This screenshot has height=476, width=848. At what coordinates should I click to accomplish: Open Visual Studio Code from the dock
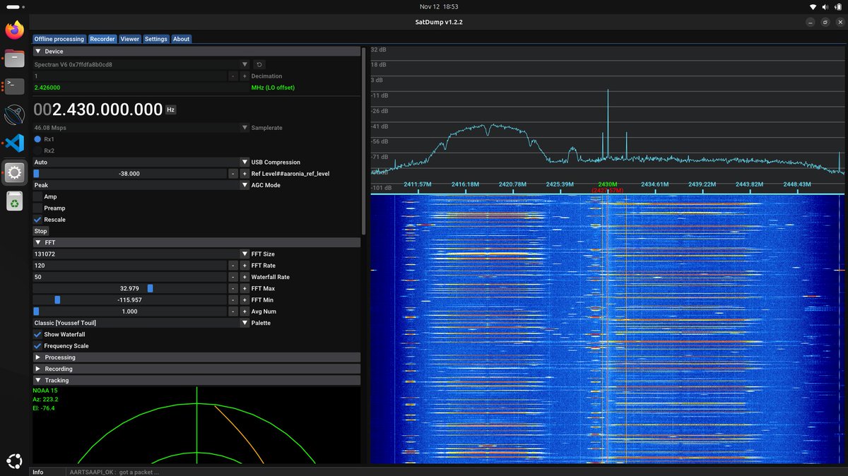[x=15, y=143]
